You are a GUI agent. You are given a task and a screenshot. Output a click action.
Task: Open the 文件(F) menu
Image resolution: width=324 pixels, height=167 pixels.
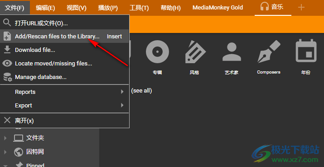[x=15, y=8]
